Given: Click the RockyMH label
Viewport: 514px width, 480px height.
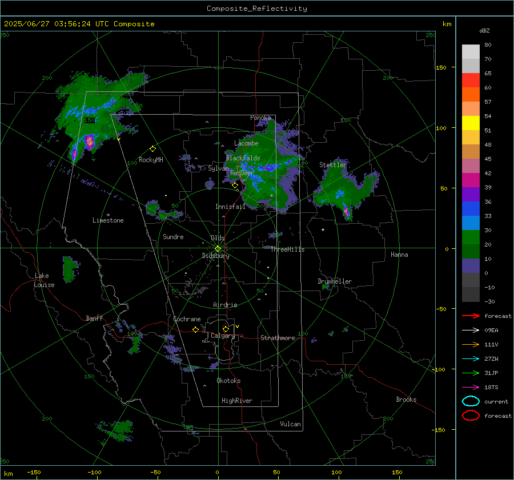Looking at the screenshot, I should pyautogui.click(x=151, y=160).
